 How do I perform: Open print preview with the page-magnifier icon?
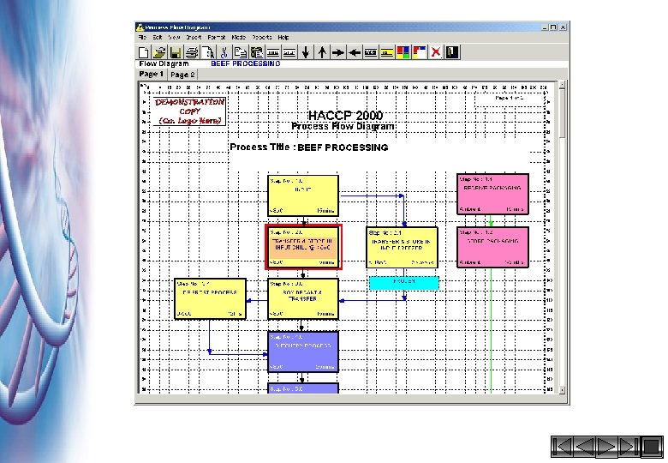[x=208, y=52]
